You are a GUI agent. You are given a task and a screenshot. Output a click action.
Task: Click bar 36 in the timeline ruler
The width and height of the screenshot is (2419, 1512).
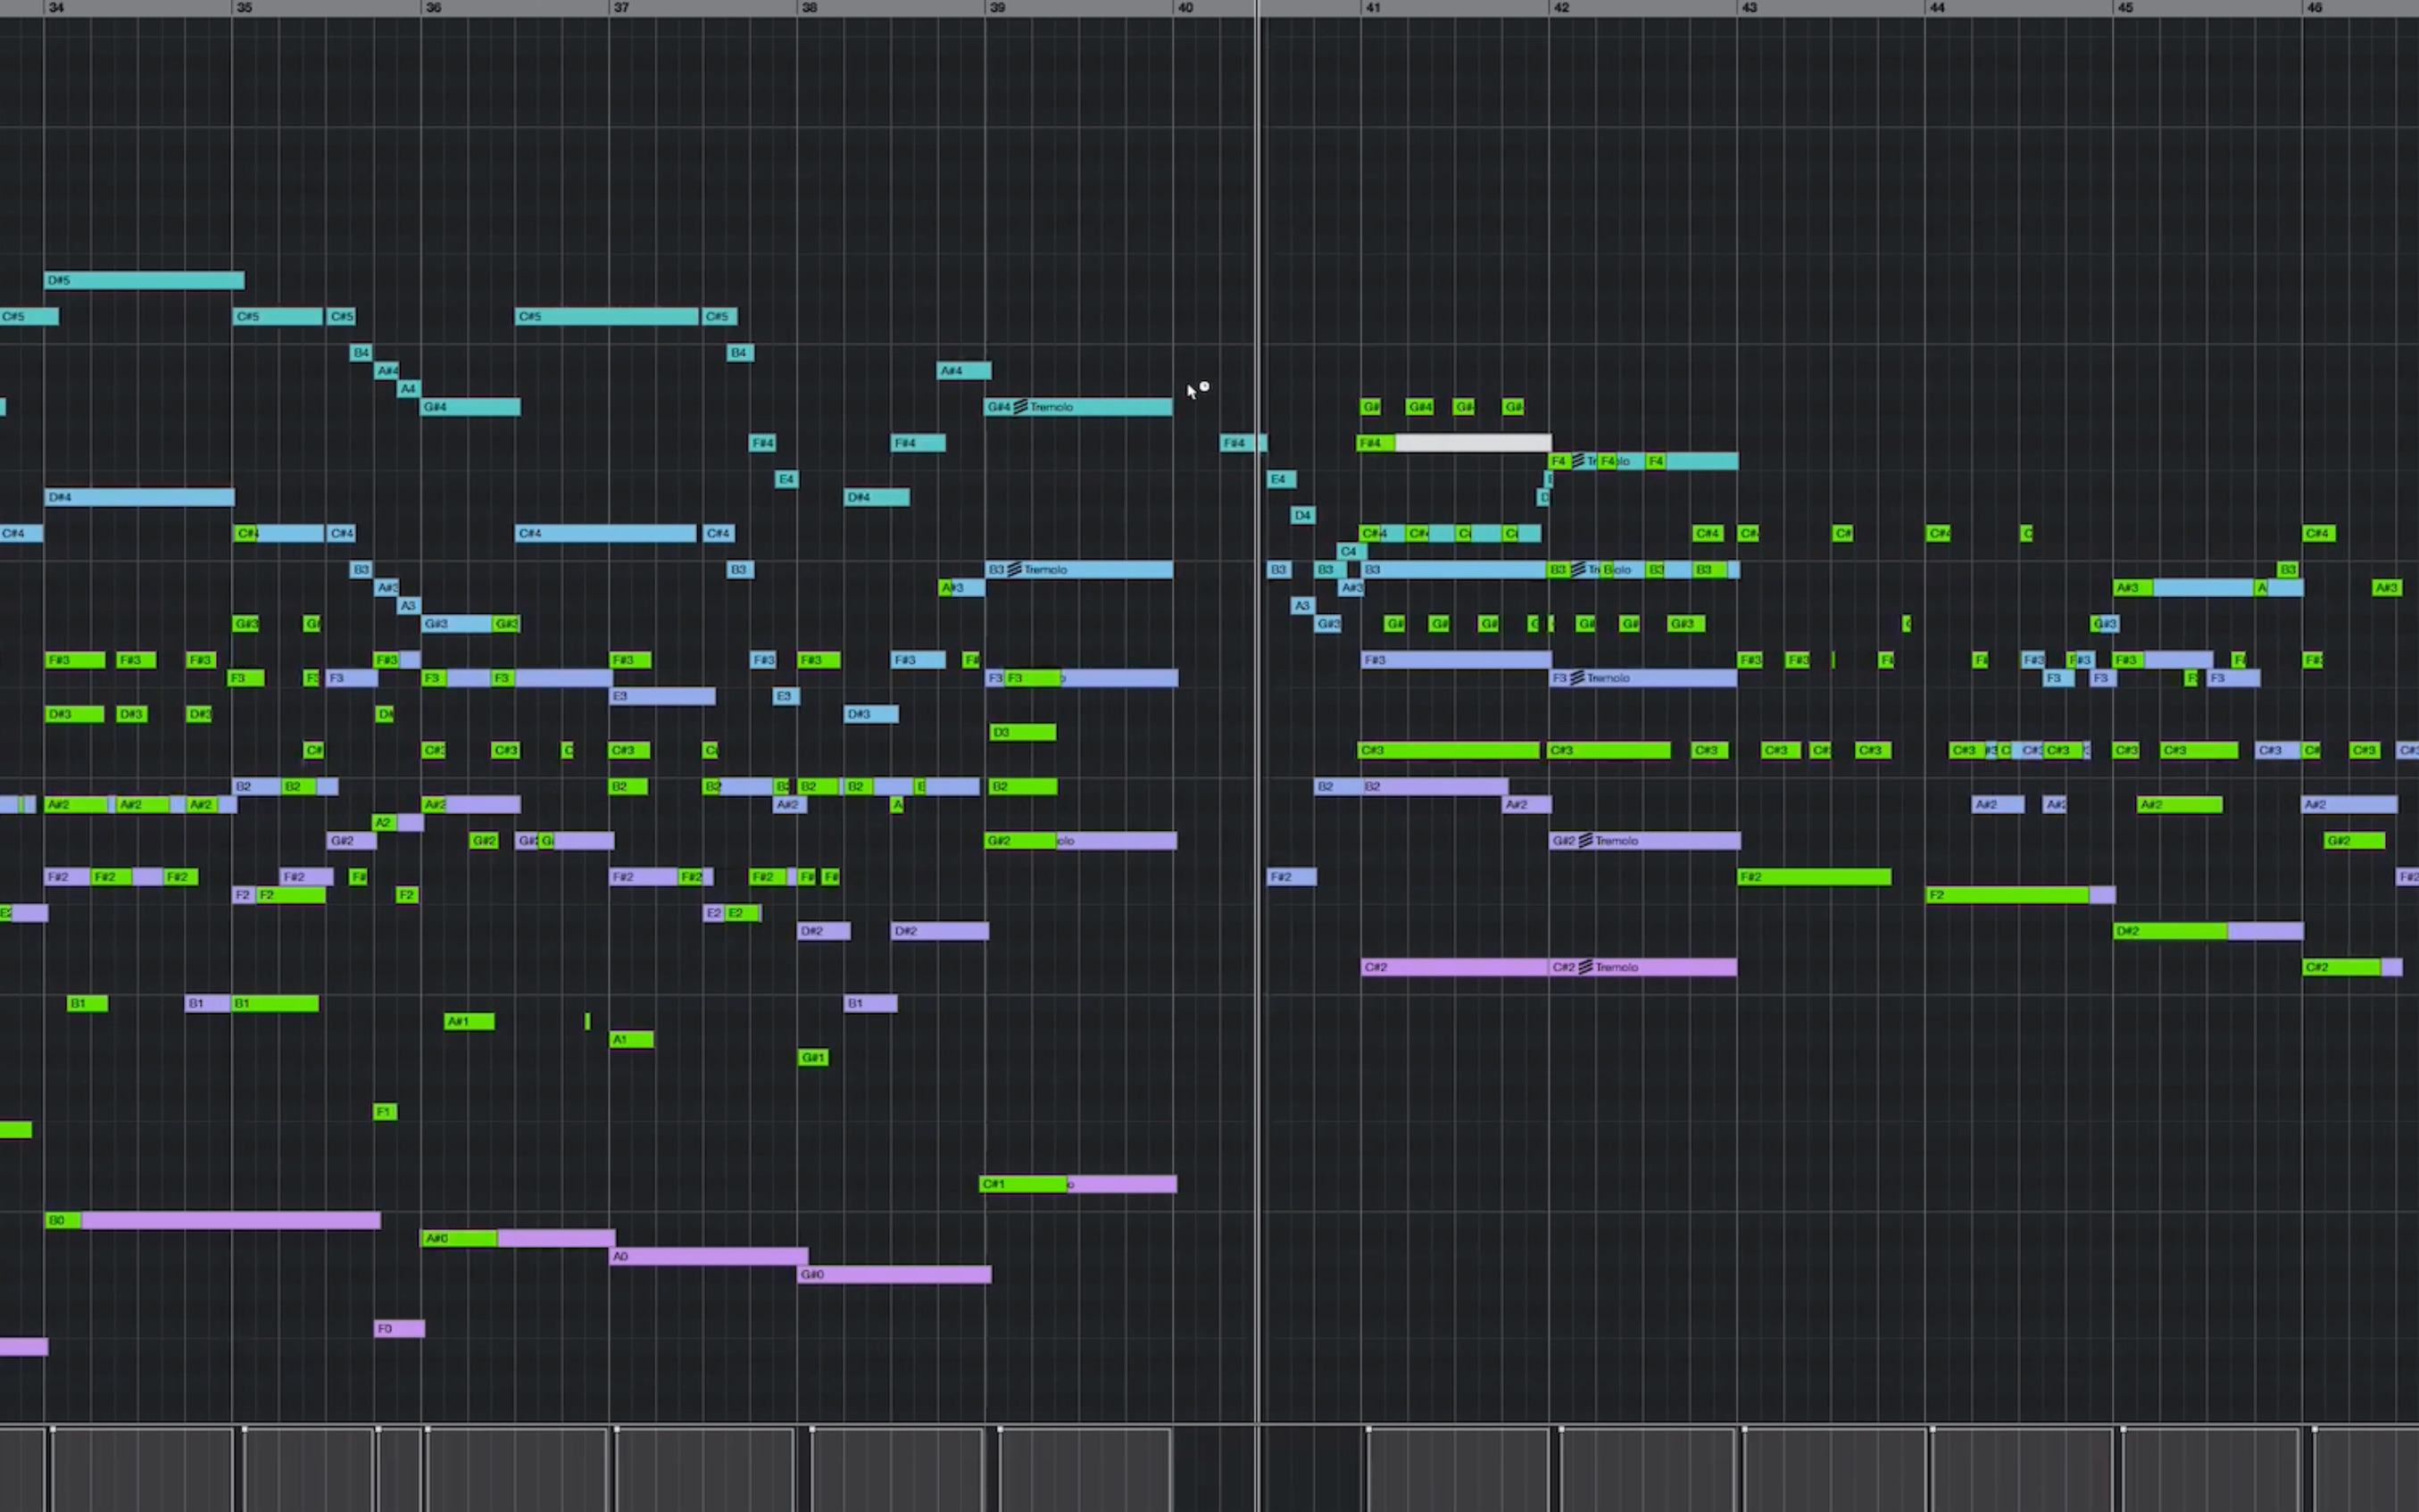click(433, 7)
